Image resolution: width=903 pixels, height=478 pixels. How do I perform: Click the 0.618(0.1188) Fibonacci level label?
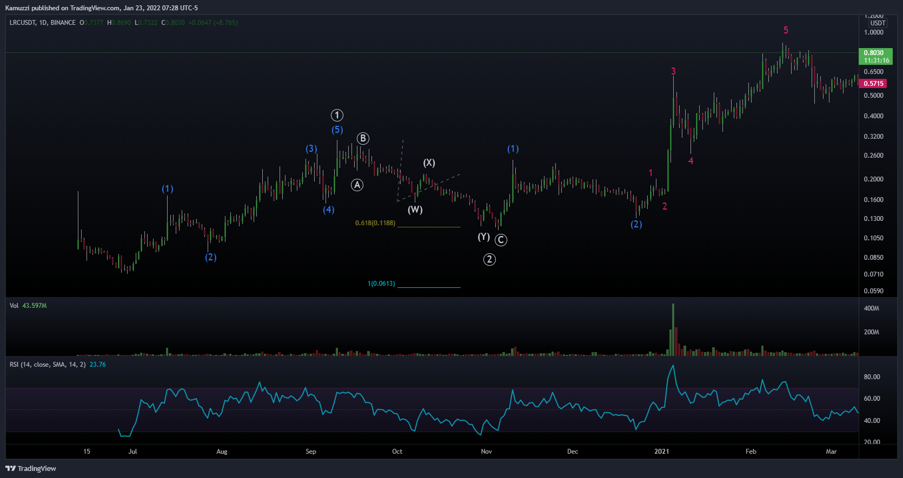click(x=375, y=223)
